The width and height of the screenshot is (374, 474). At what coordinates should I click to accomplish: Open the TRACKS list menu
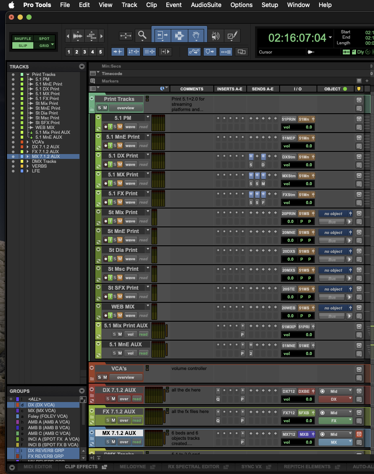(82, 67)
